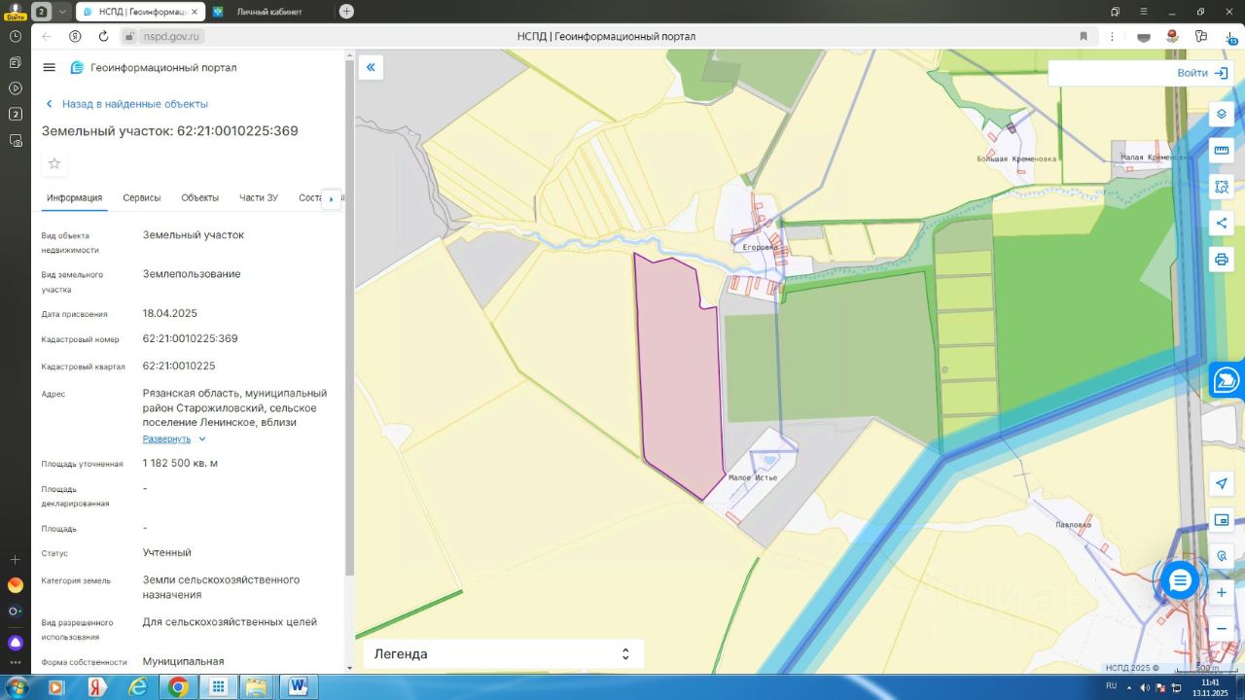Click the RU language indicator in the tray

(x=1112, y=685)
